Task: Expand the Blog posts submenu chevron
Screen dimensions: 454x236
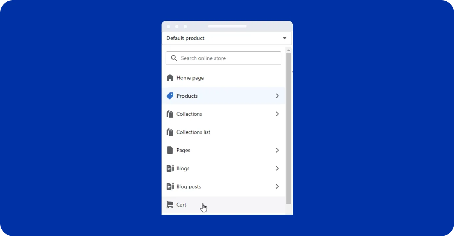Action: pyautogui.click(x=277, y=187)
